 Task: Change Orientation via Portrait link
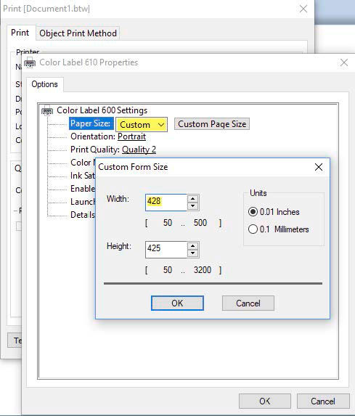click(131, 136)
